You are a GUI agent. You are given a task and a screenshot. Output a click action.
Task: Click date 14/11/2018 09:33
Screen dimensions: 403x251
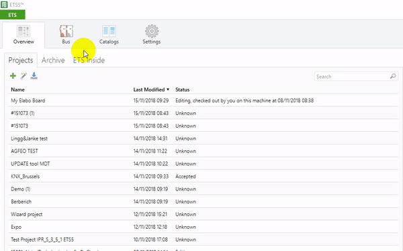tap(151, 176)
